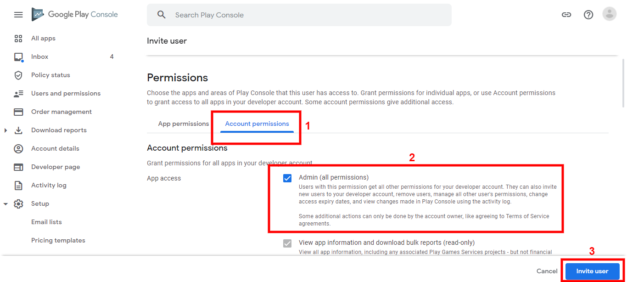Open the user account avatar
This screenshot has width=627, height=282.
(609, 14)
